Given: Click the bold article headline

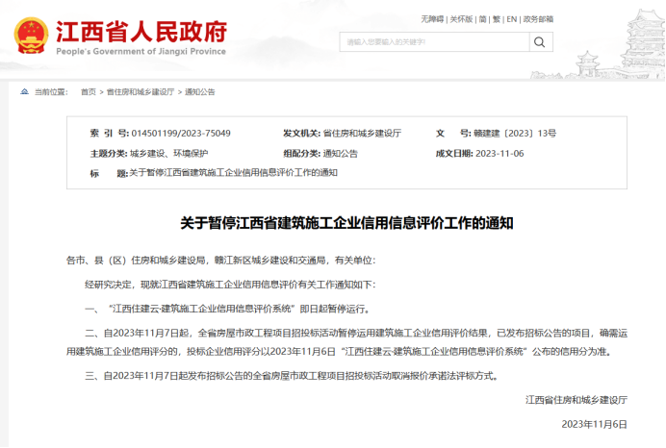Looking at the screenshot, I should (x=346, y=223).
